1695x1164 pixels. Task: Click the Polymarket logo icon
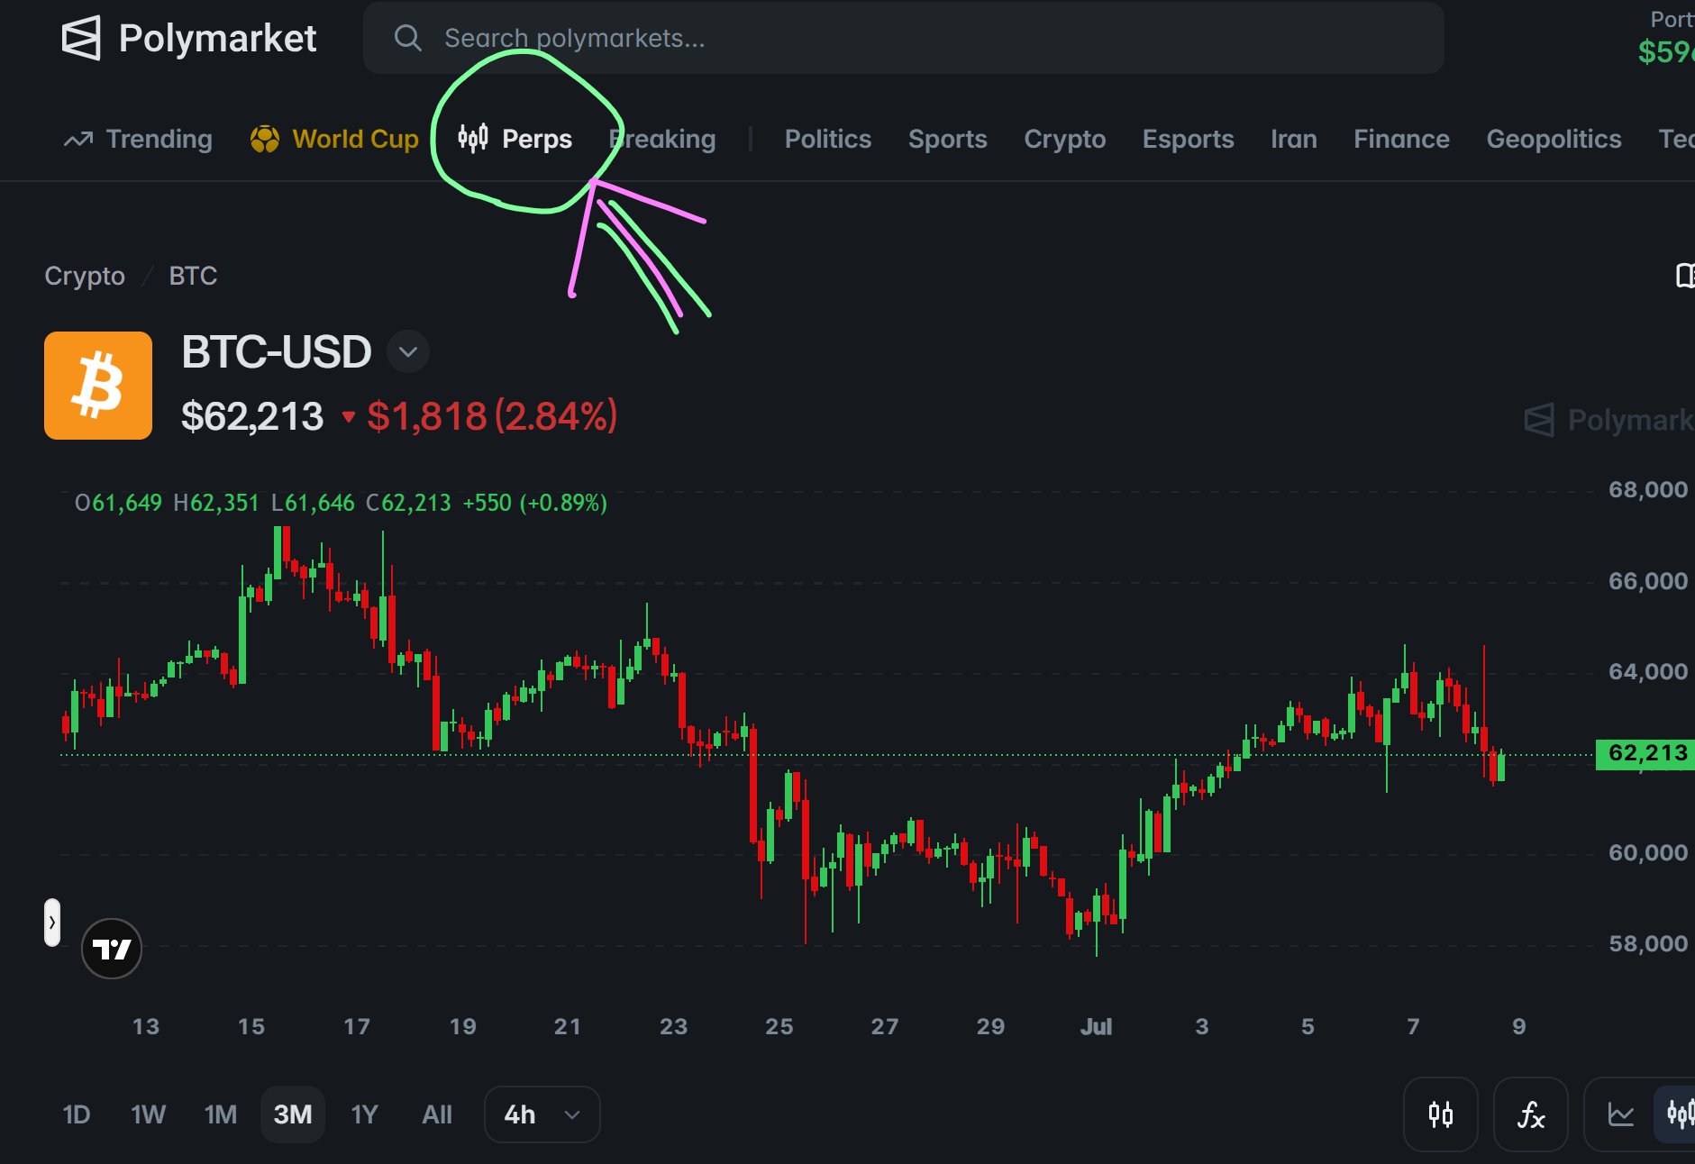coord(80,39)
